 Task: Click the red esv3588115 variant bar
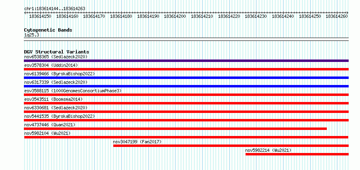click(x=186, y=95)
